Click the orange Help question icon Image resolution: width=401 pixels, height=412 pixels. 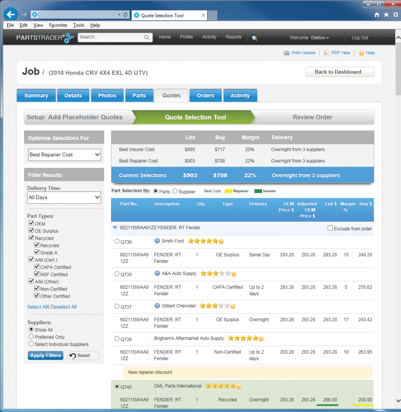[361, 53]
